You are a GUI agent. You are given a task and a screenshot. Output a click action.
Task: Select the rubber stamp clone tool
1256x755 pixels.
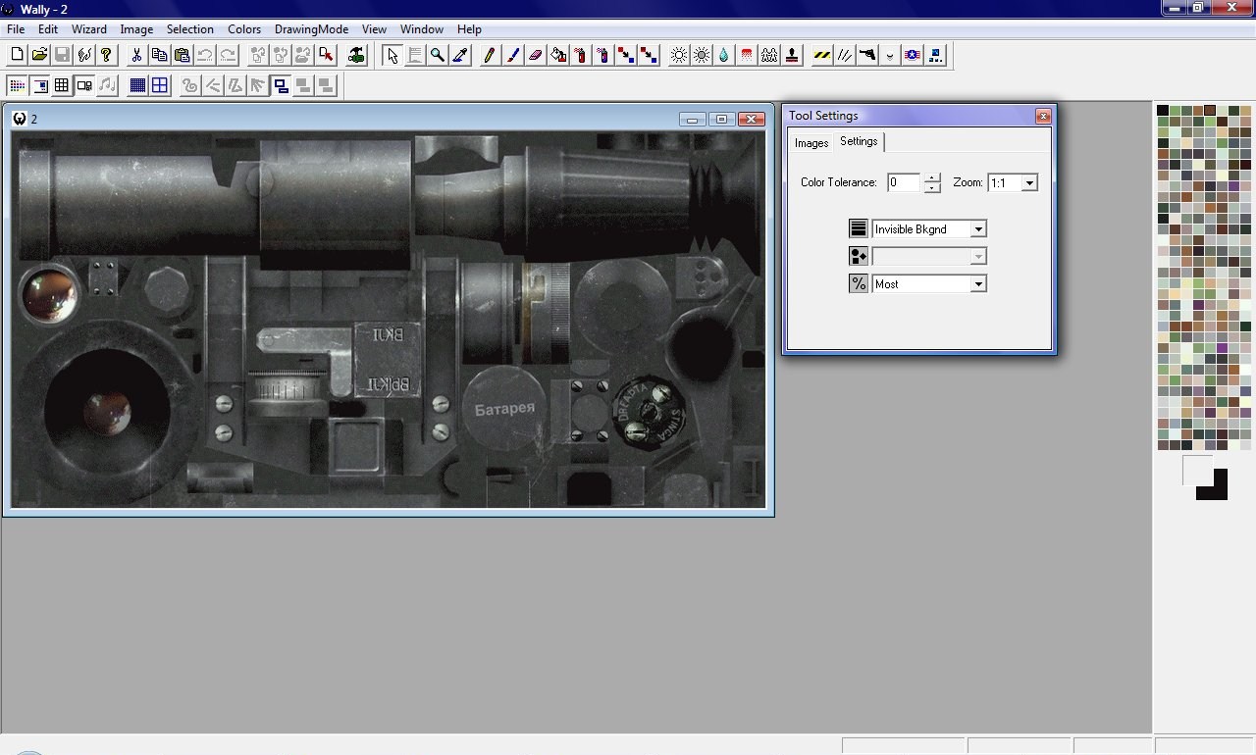click(x=792, y=55)
